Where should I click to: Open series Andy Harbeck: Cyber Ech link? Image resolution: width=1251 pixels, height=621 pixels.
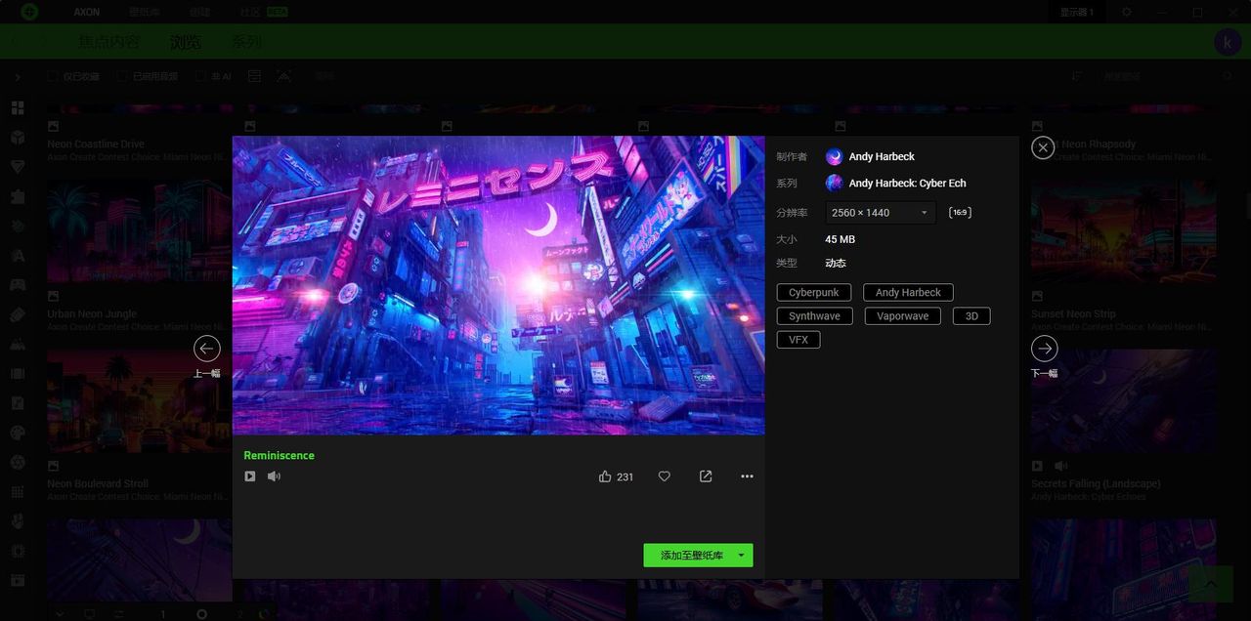click(x=907, y=184)
